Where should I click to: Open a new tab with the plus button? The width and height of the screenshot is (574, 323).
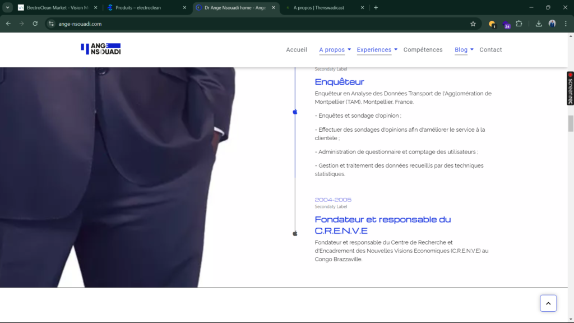(376, 8)
